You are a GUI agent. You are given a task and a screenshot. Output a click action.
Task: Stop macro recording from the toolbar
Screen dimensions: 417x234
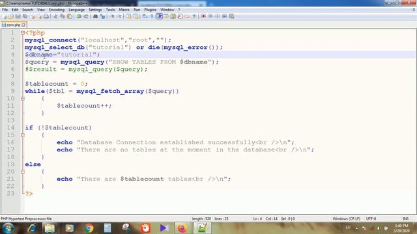(x=210, y=16)
